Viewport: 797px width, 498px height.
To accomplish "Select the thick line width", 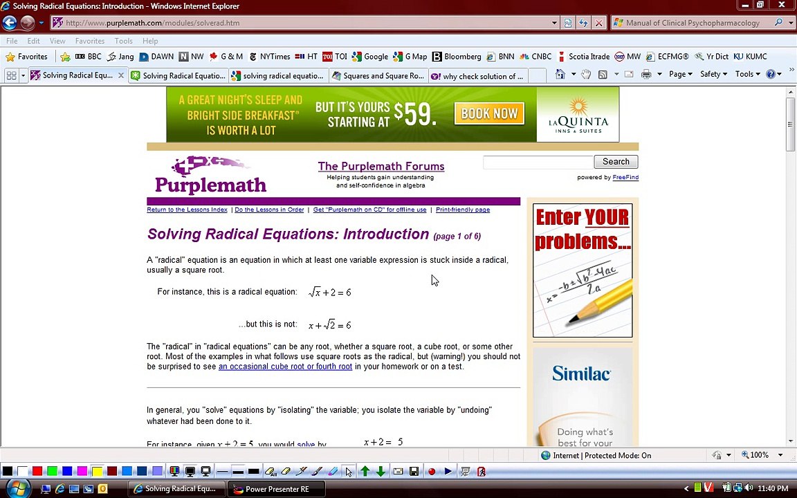I will (x=254, y=472).
